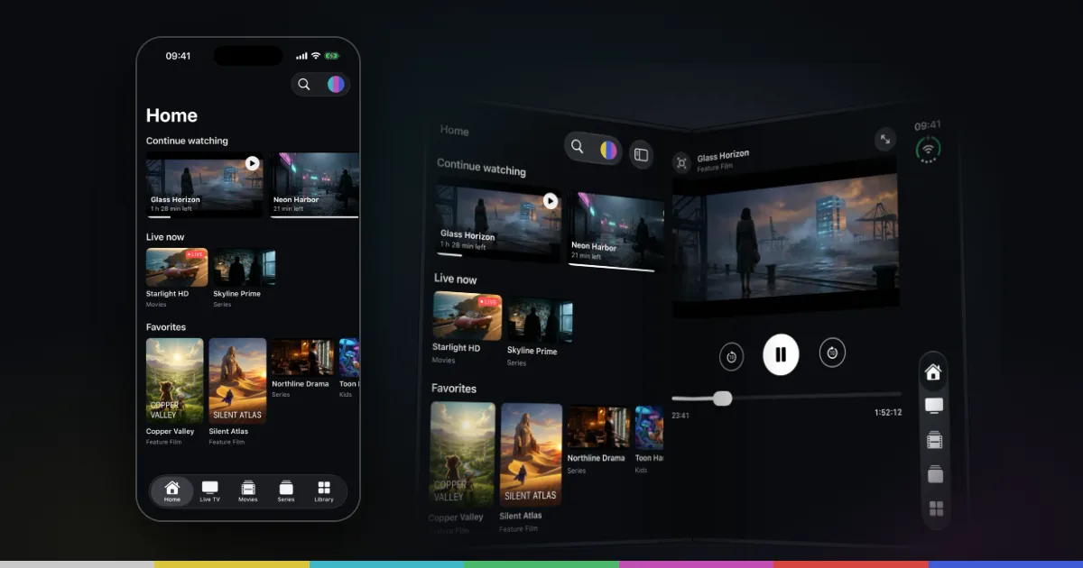The height and width of the screenshot is (568, 1083).
Task: Click the "1 h 28 min left" text on phone
Action: (x=171, y=208)
